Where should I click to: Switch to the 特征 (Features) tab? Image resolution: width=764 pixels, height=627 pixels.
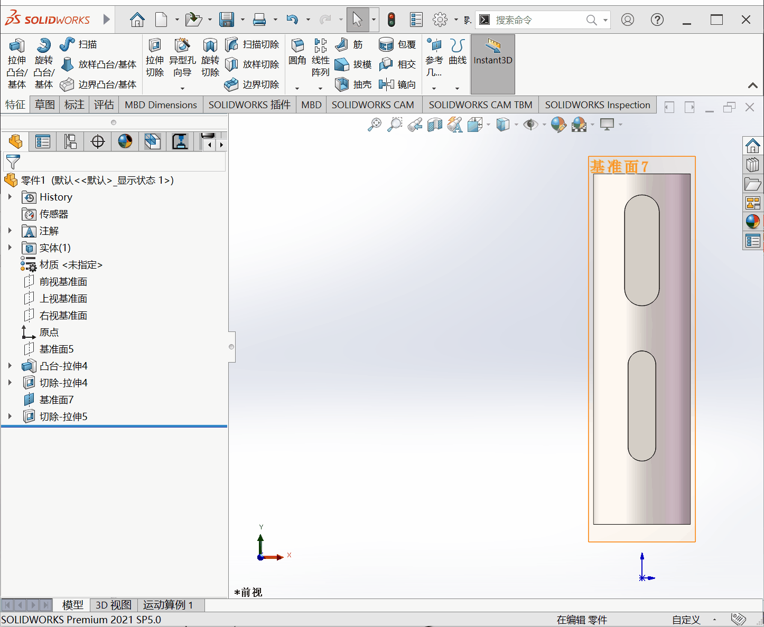pos(15,105)
